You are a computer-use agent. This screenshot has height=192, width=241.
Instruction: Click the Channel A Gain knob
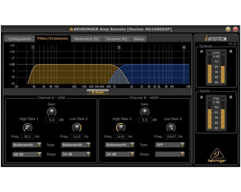click(52, 112)
